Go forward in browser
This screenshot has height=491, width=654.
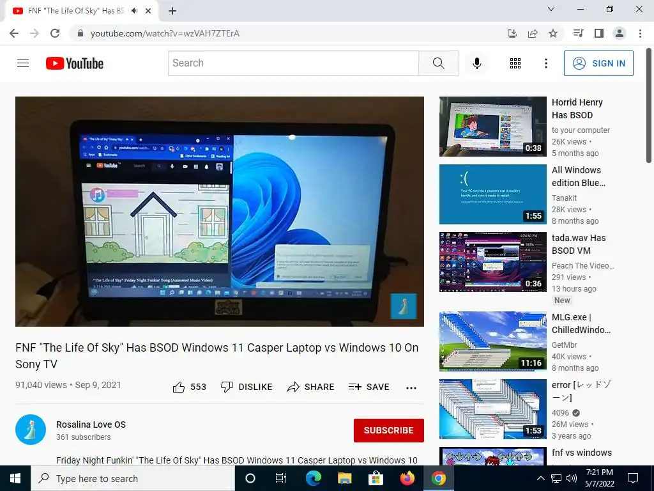(x=34, y=33)
